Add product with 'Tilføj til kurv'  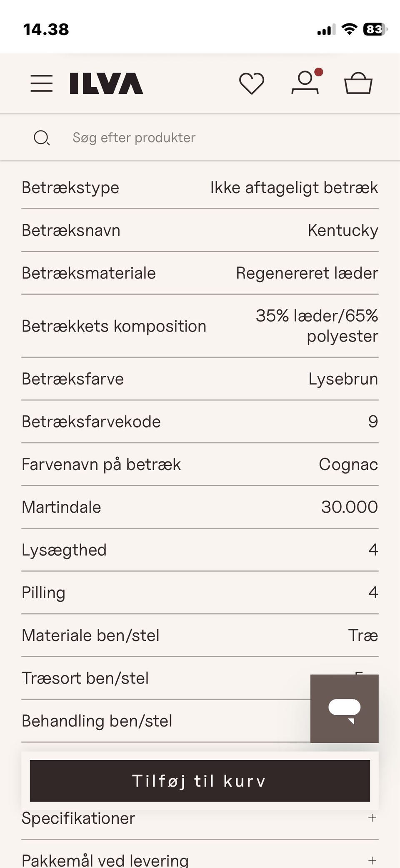[x=200, y=781]
